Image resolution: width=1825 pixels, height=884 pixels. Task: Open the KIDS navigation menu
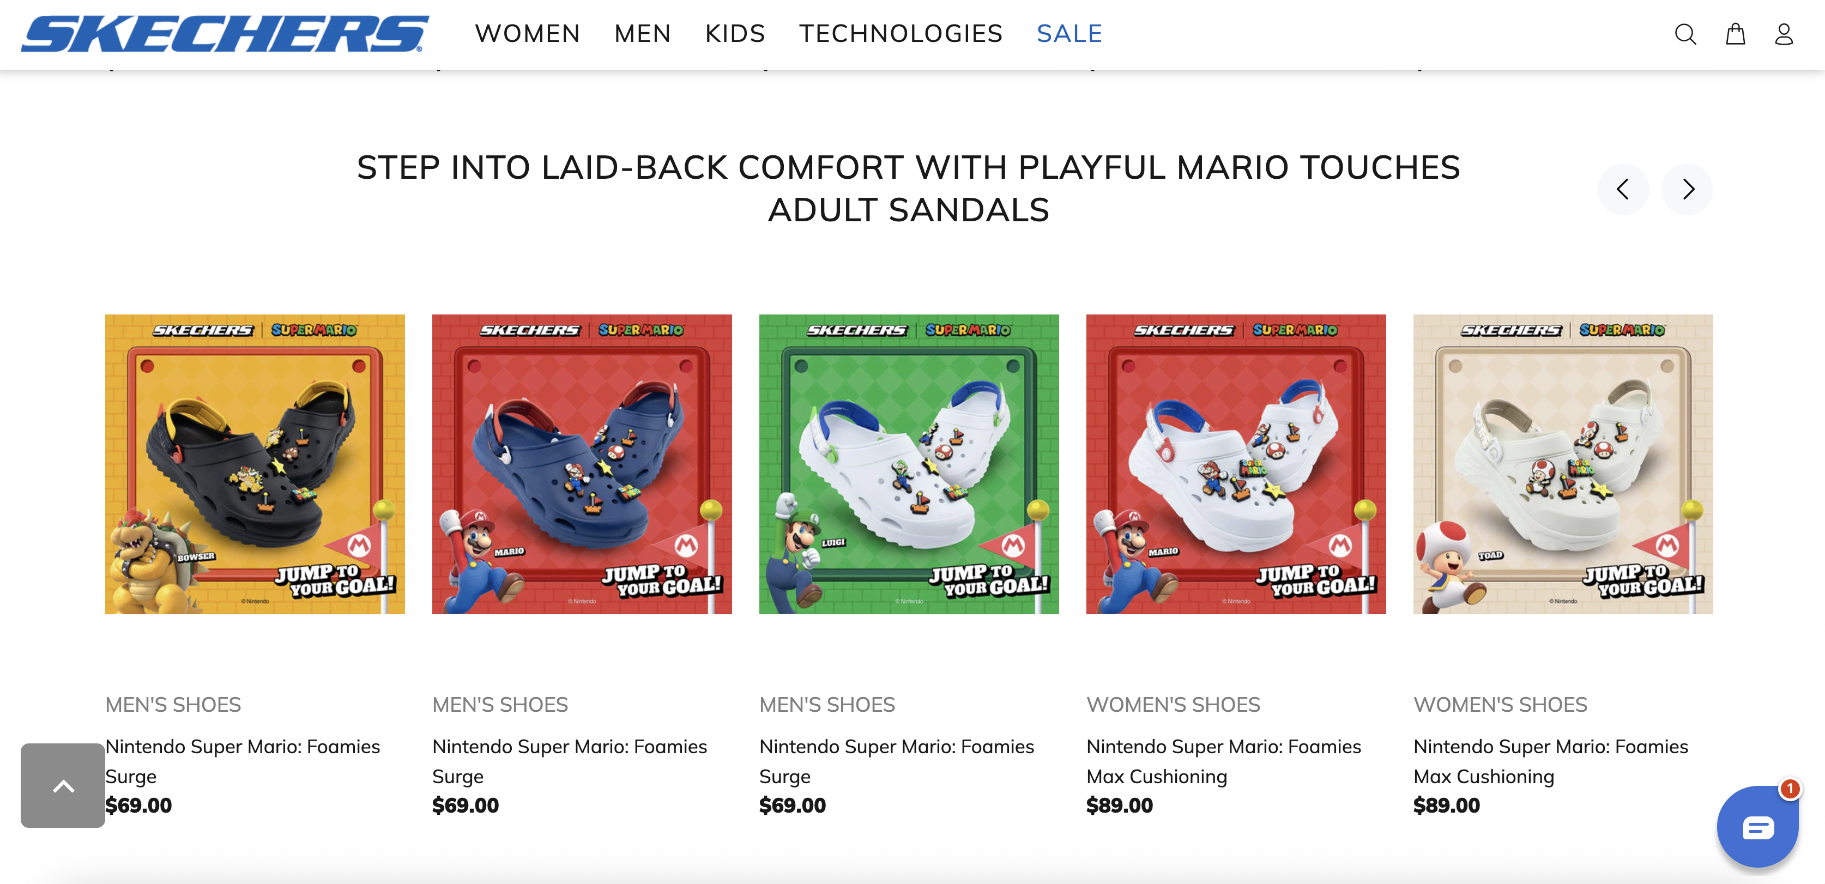point(735,33)
